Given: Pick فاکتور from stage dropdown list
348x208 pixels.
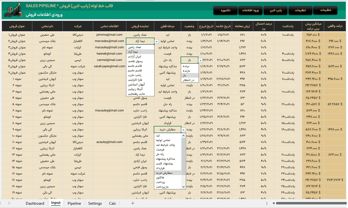Looking at the screenshot, I should (168, 178).
